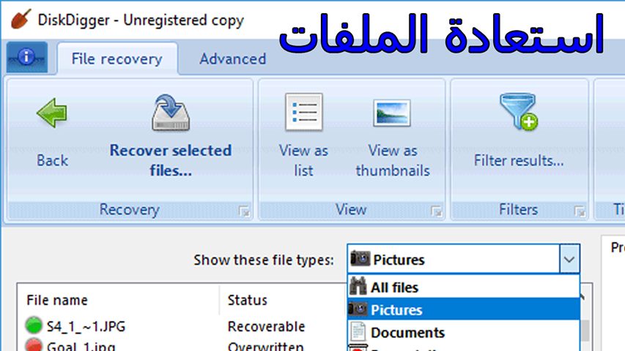Go Back using the green arrow
This screenshot has width=625, height=351.
pyautogui.click(x=52, y=113)
